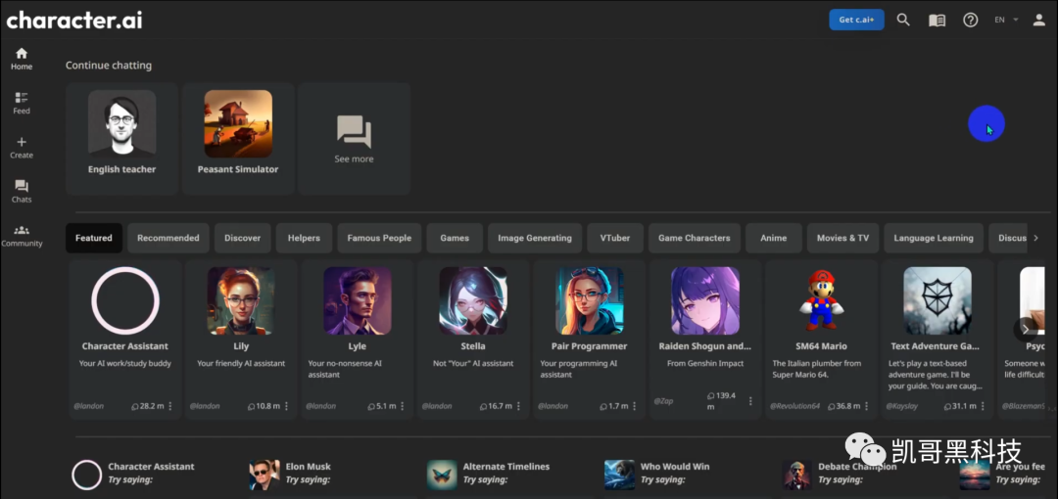
Task: Open Character Assistant try-saying suggestion at bottom
Action: pyautogui.click(x=133, y=474)
